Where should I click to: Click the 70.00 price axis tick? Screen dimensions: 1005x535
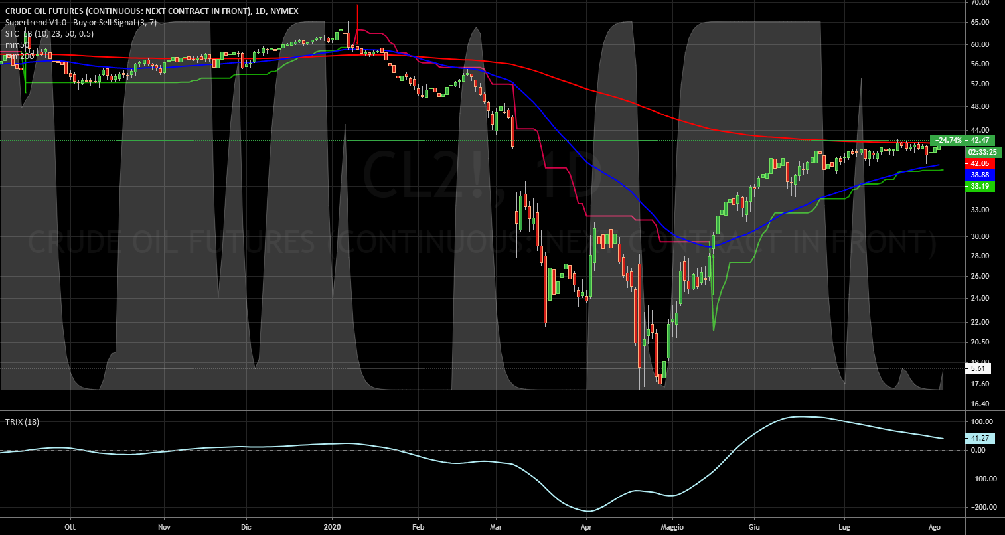[980, 3]
